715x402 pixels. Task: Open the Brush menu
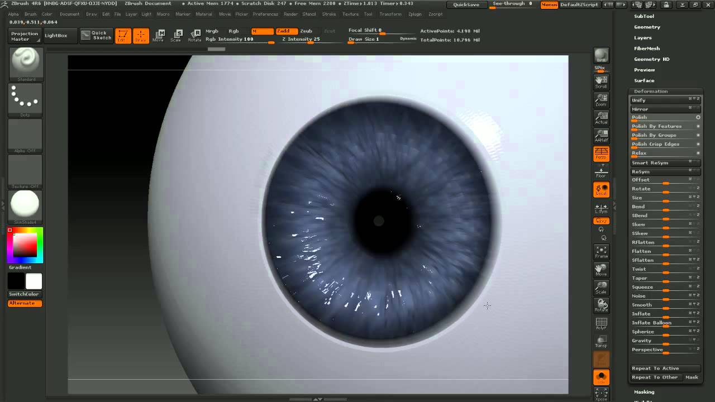31,15
